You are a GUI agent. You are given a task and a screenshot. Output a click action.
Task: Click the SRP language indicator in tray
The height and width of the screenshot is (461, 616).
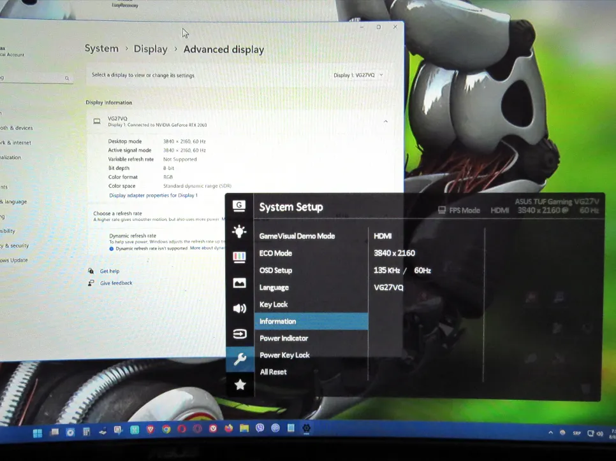coord(576,433)
